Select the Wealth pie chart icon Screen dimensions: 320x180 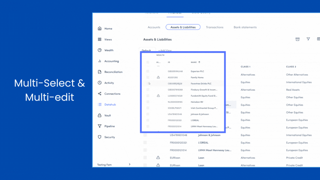coord(100,50)
